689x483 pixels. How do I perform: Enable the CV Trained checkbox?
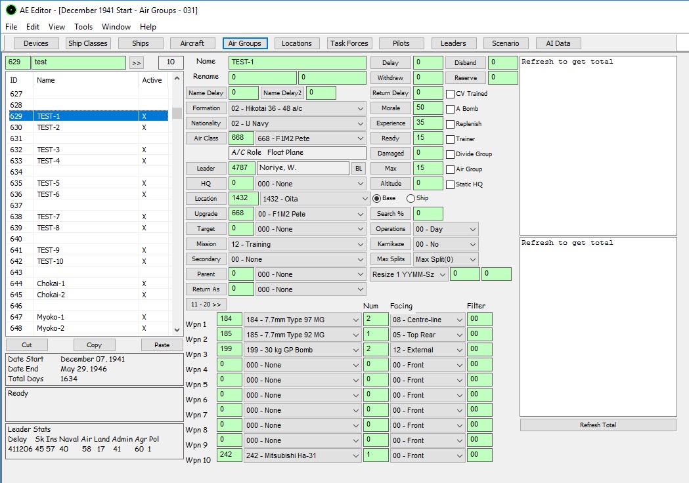[450, 94]
